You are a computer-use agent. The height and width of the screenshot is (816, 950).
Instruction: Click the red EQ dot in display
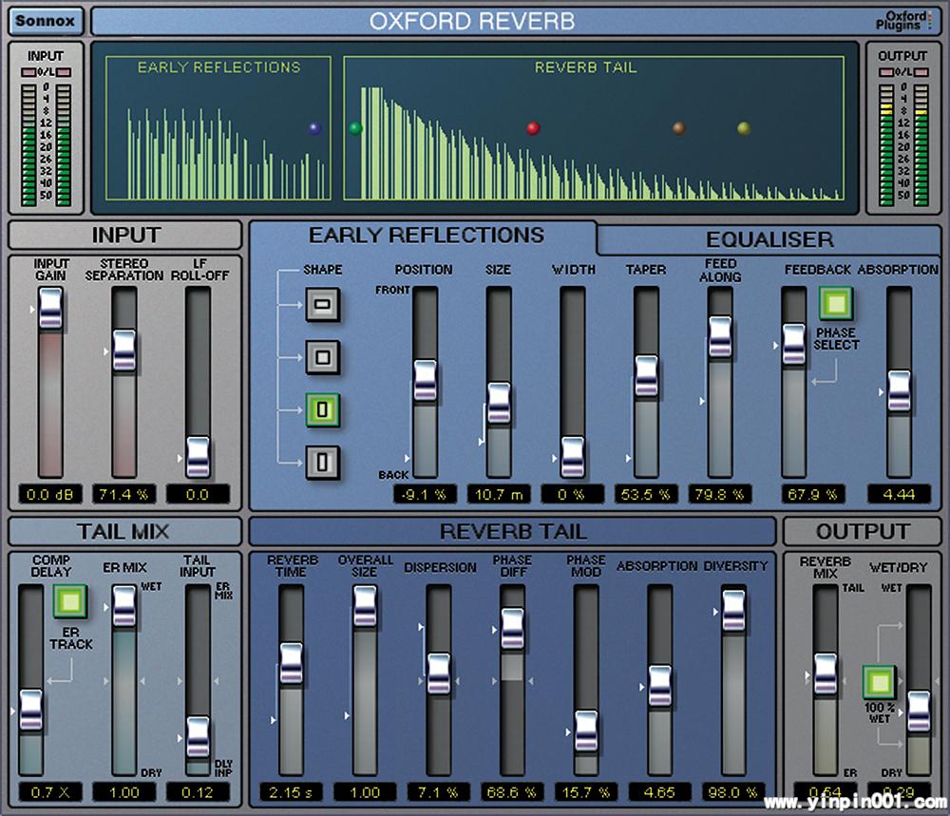click(x=533, y=128)
